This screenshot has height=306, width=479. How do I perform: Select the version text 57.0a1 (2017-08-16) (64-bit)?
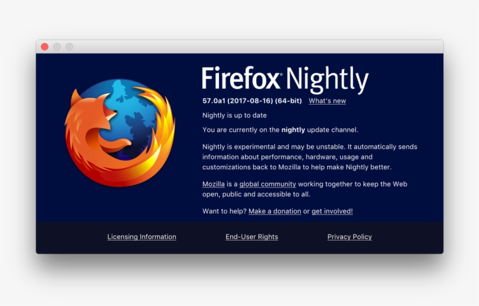[x=252, y=101]
